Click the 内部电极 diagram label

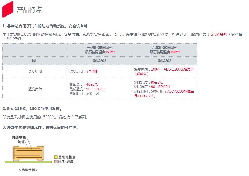coord(19,137)
